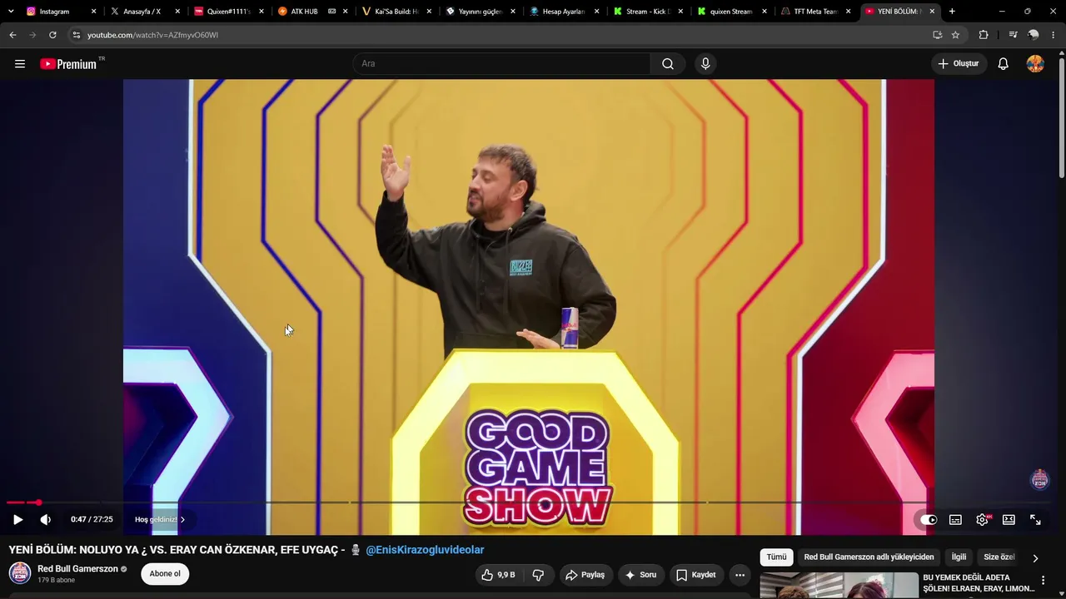Show more filter chips with right arrow
The width and height of the screenshot is (1066, 599).
coord(1035,558)
